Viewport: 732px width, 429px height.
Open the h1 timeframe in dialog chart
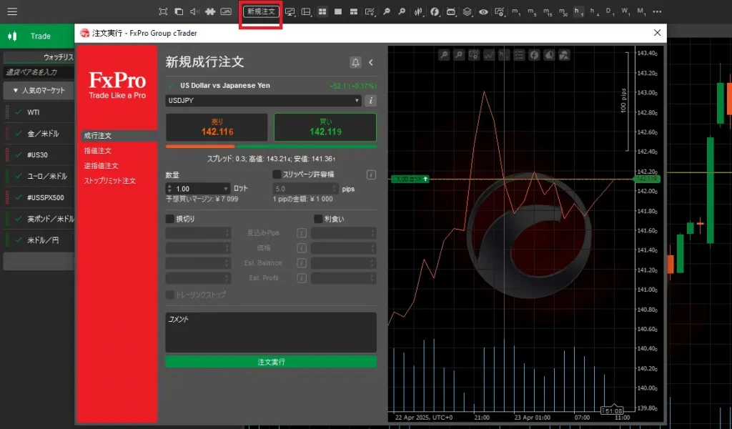[504, 55]
